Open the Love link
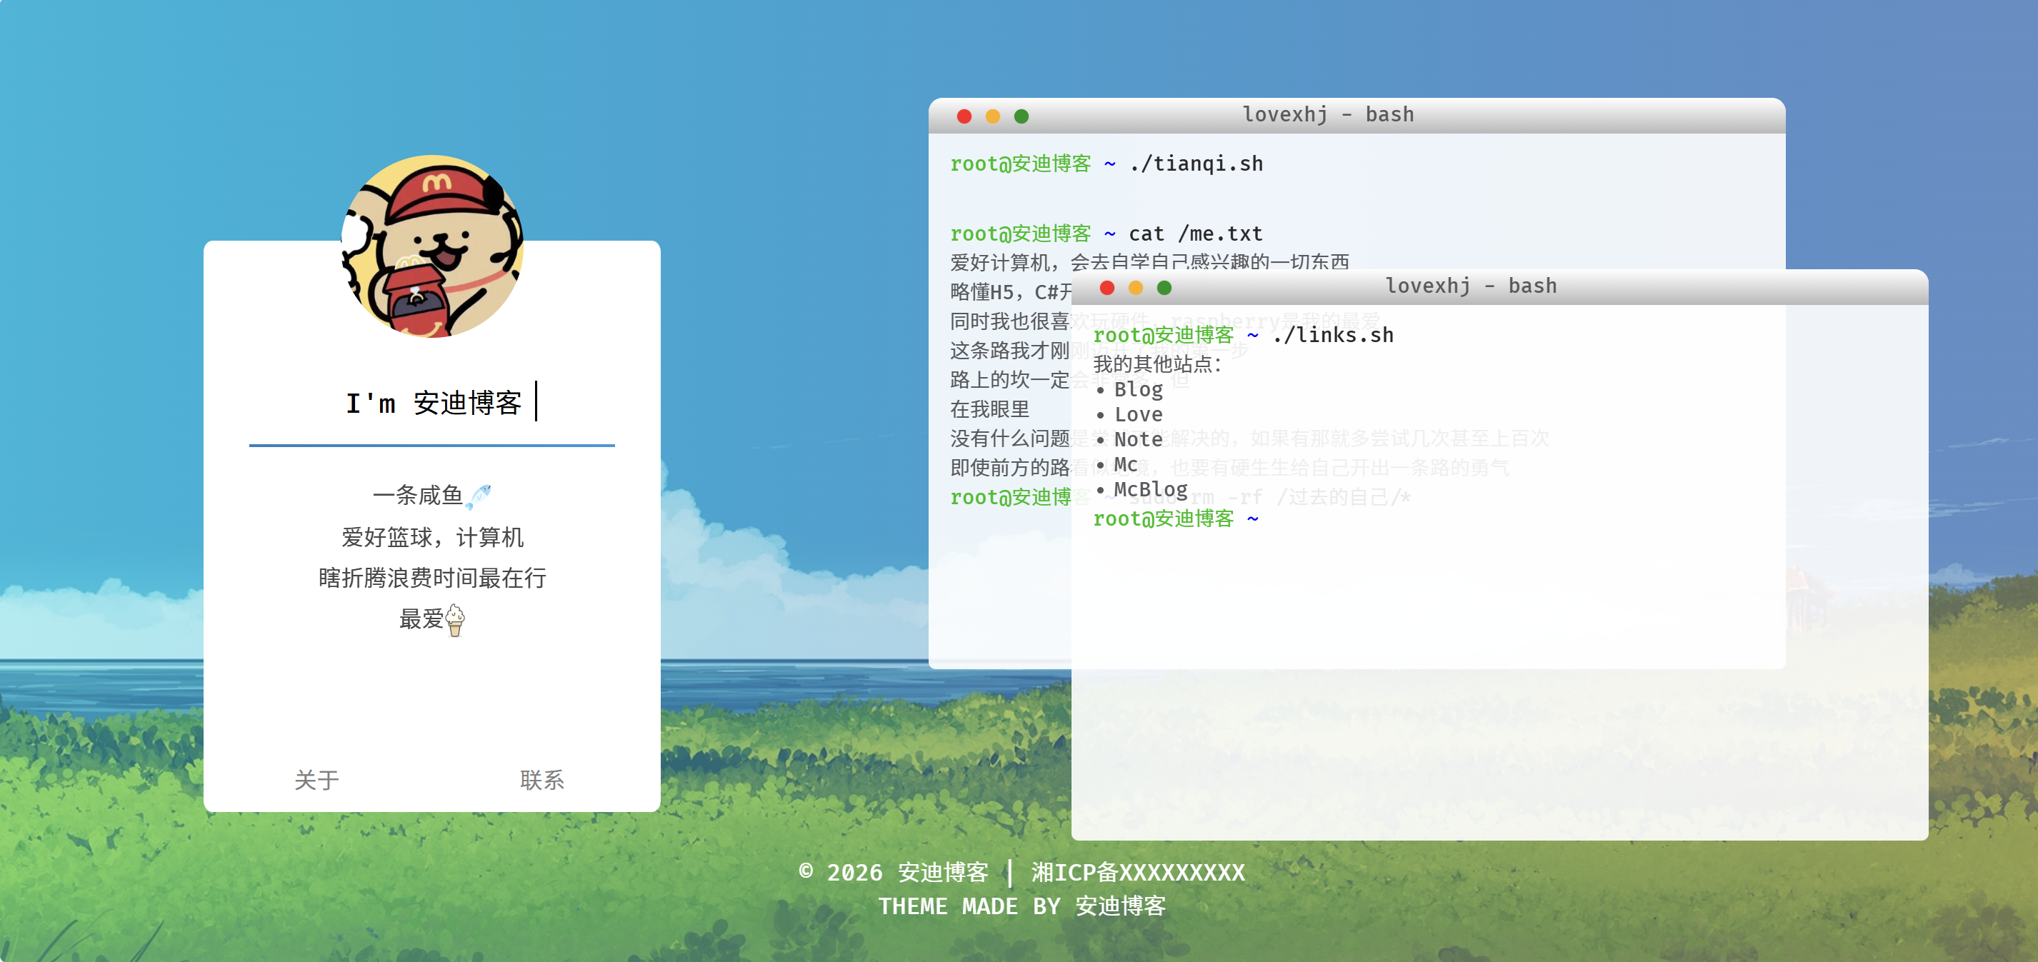 1139,414
